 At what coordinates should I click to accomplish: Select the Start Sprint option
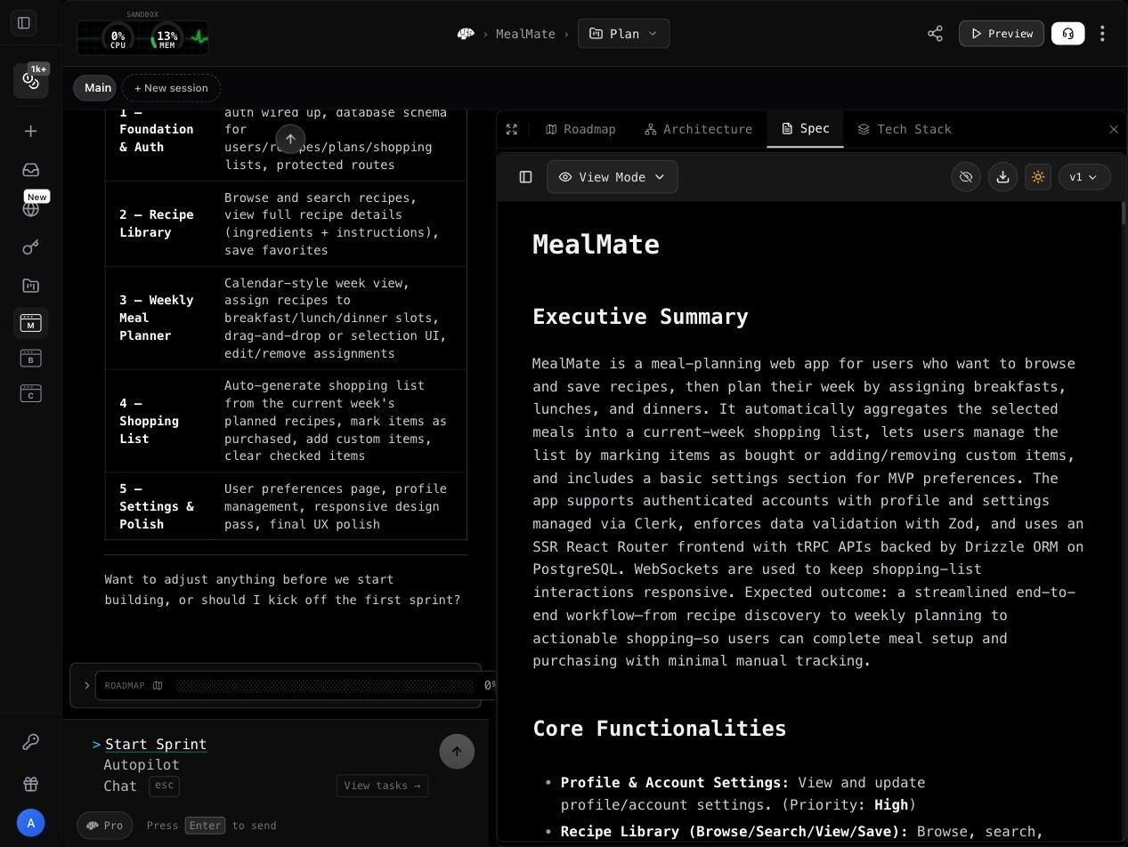156,745
